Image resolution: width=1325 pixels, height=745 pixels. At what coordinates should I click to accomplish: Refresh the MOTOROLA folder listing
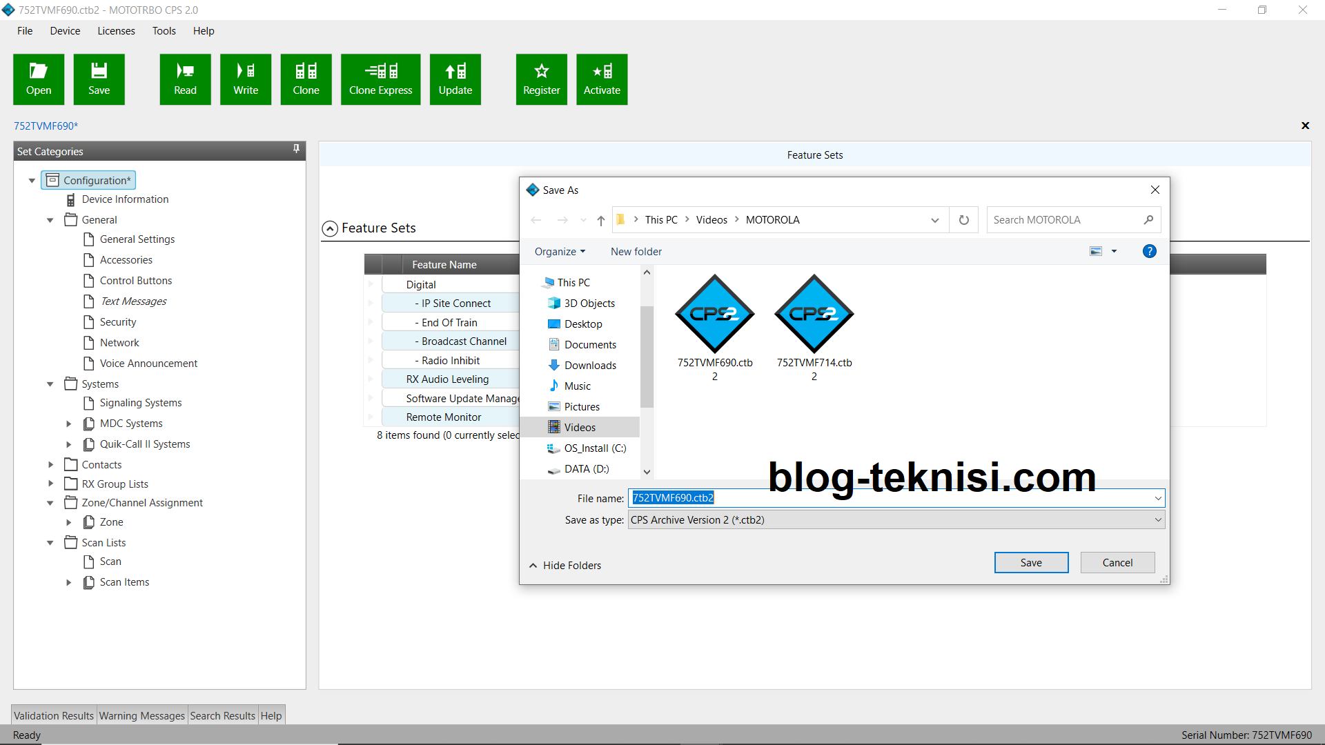pyautogui.click(x=963, y=220)
